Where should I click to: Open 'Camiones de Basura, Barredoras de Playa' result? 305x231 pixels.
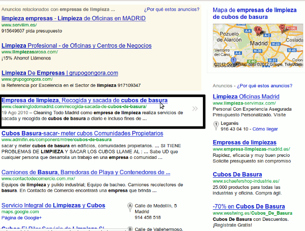pos(86,172)
